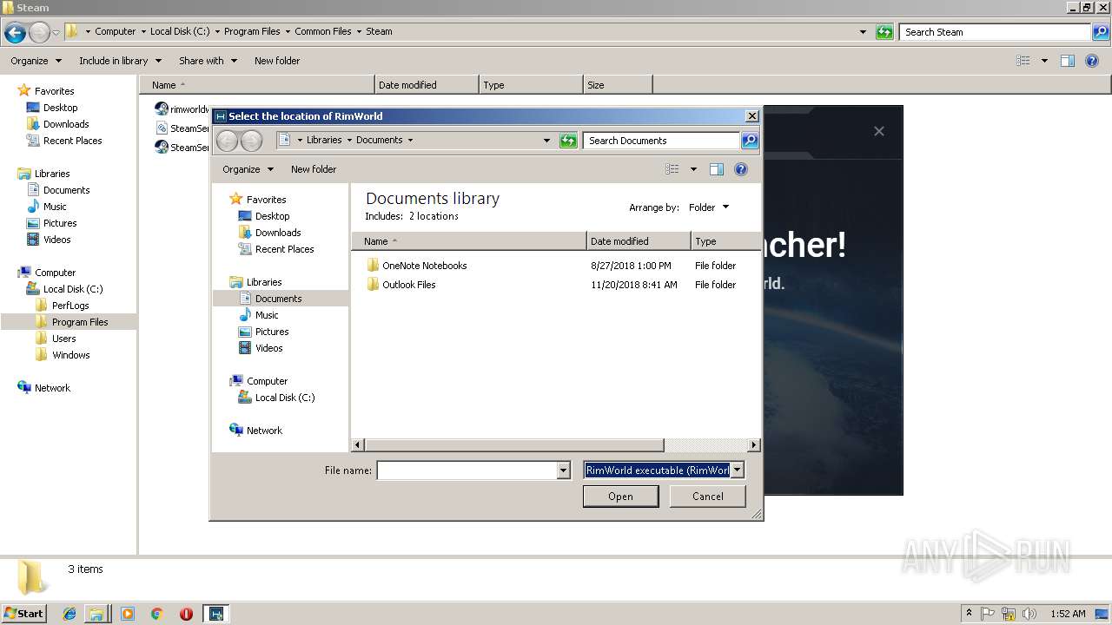Go back in the RimWorld file dialog
Viewport: 1112px width, 625px height.
(x=227, y=141)
